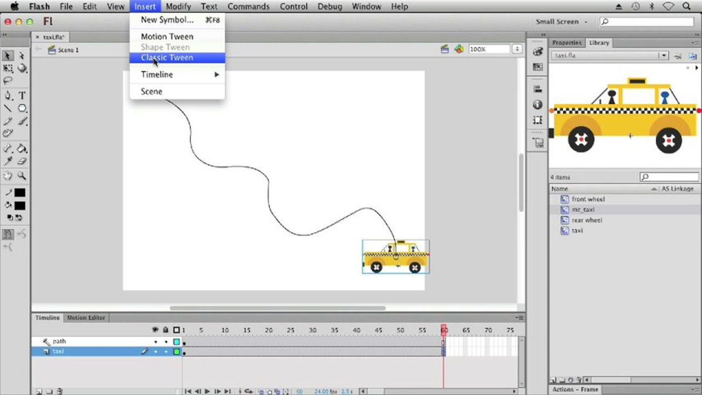Screen dimensions: 702x395
Task: Open the taxi.fla library document dropdown
Action: 664,55
